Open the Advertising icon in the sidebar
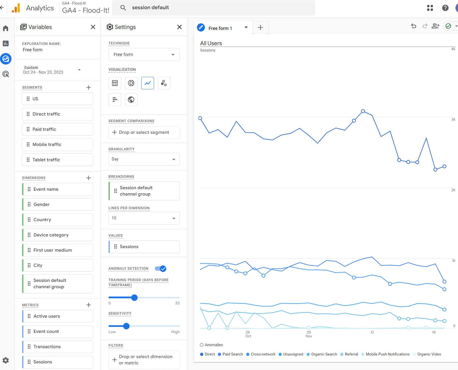458x370 pixels. click(6, 74)
